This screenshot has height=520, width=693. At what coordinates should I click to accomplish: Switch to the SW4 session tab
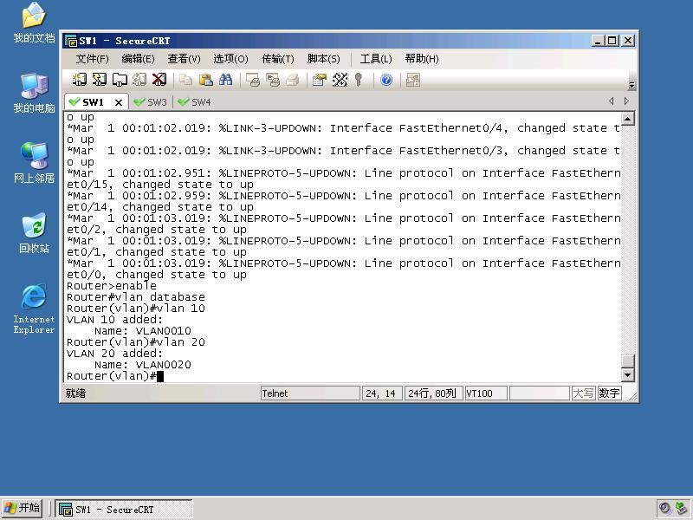tap(194, 102)
